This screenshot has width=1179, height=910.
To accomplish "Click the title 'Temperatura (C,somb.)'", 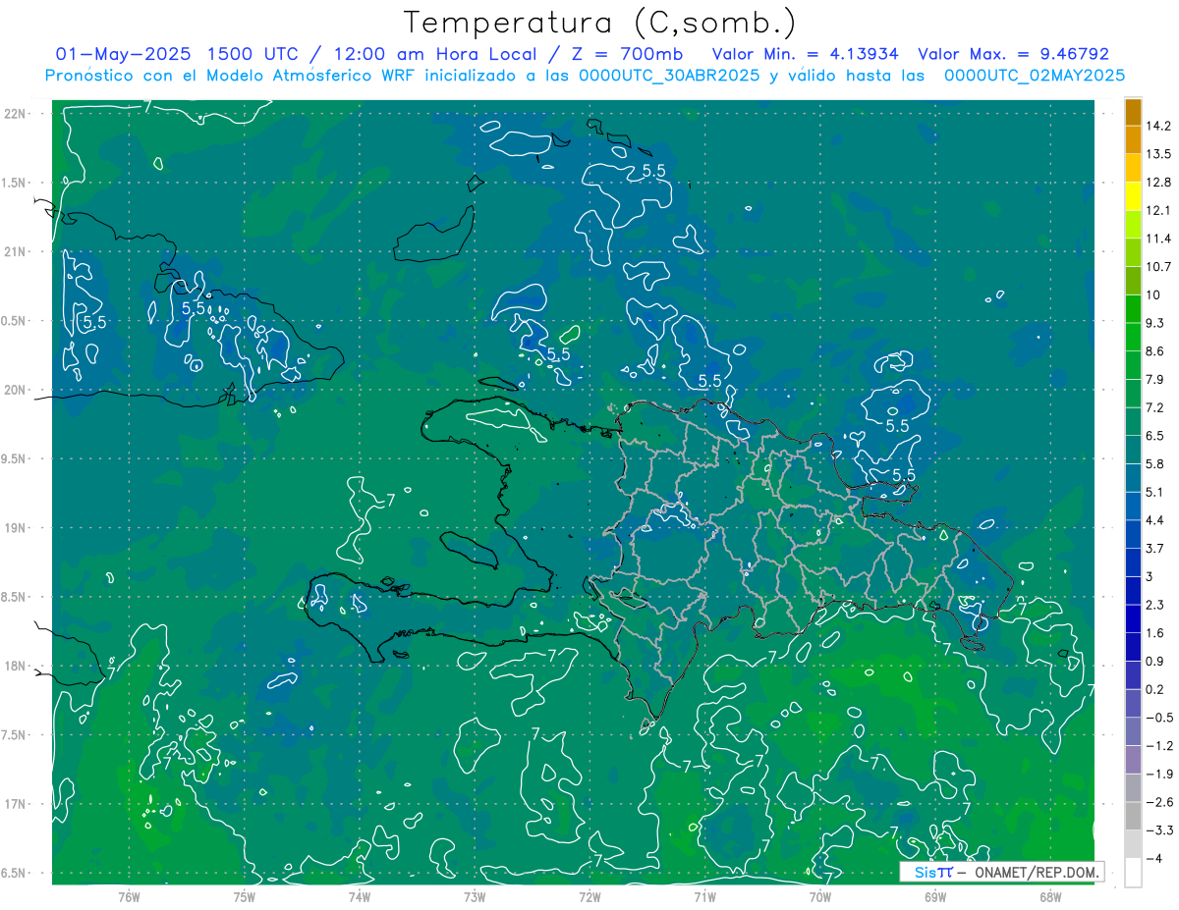I will click(x=600, y=24).
